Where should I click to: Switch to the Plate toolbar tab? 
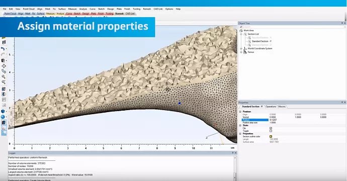pyautogui.click(x=94, y=14)
